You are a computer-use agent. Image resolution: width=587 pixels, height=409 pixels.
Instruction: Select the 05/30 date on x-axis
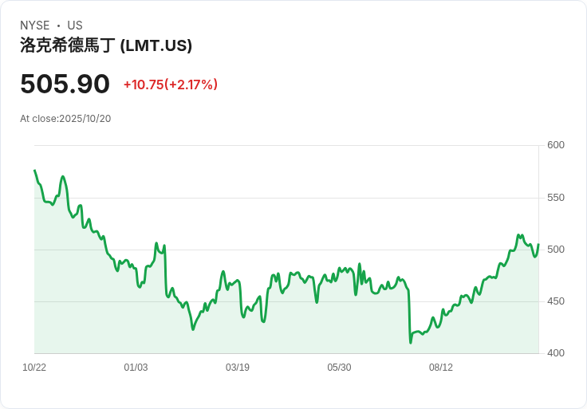(x=339, y=368)
